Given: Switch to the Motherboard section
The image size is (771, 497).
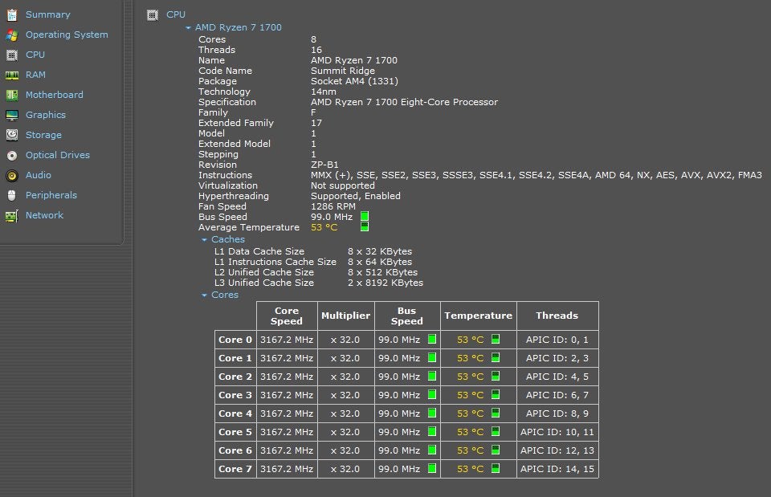Looking at the screenshot, I should pos(54,95).
